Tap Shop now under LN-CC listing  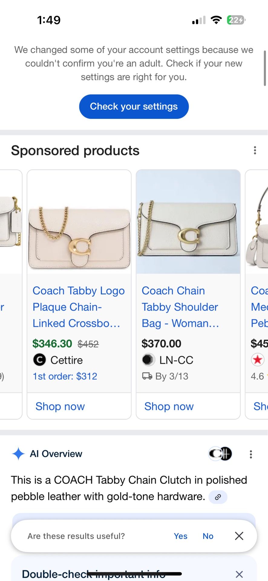click(x=169, y=406)
